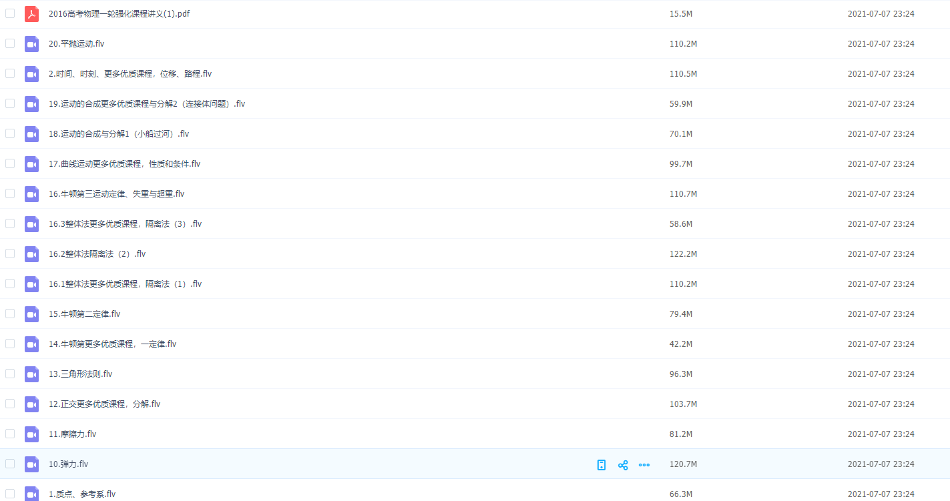Screen dimensions: 950x501
Task: Open file 12.正交更多优质课程，分解.flv
Action: click(104, 404)
